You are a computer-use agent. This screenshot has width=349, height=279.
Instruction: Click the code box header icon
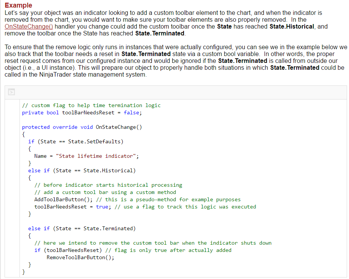(x=11, y=92)
